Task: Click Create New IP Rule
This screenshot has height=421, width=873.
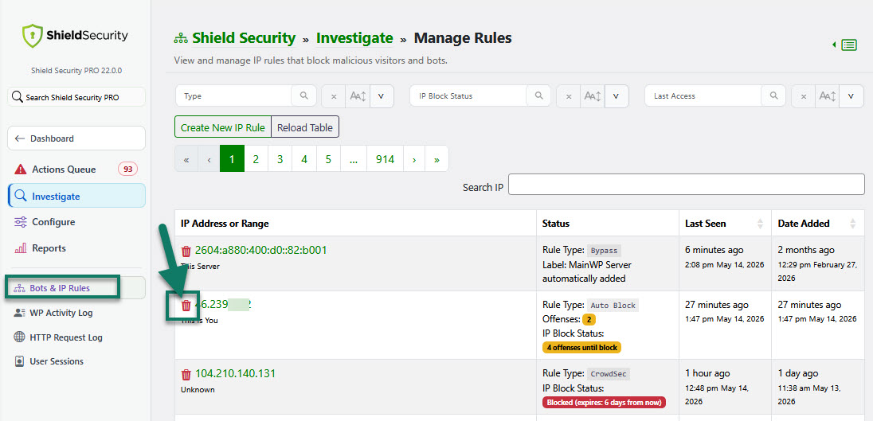Action: click(x=223, y=127)
